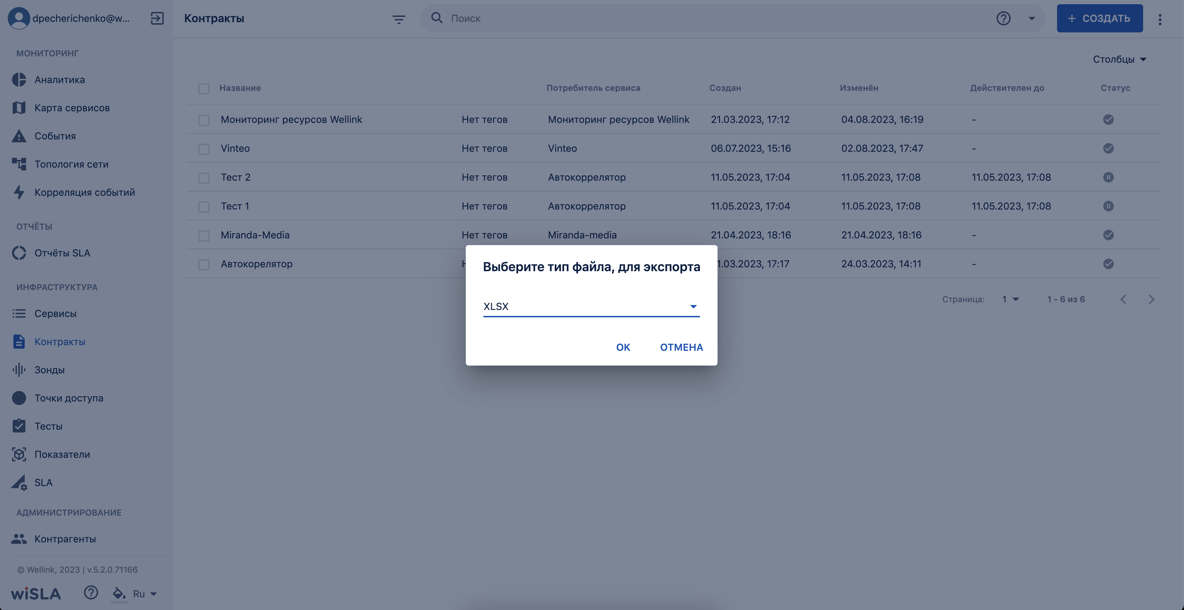Image resolution: width=1184 pixels, height=610 pixels.
Task: Click the Зонды waveform icon
Action: tap(19, 369)
